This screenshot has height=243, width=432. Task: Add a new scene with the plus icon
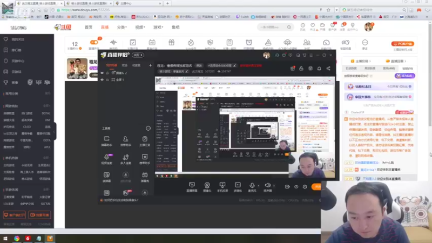(x=150, y=65)
